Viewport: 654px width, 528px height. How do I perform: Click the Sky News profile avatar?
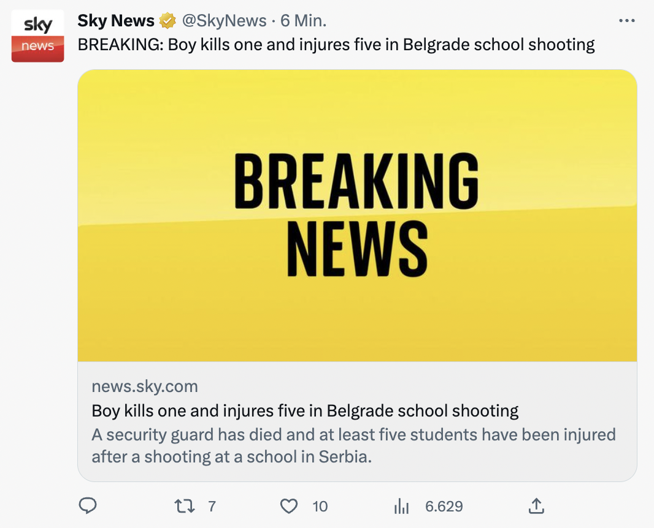point(37,36)
